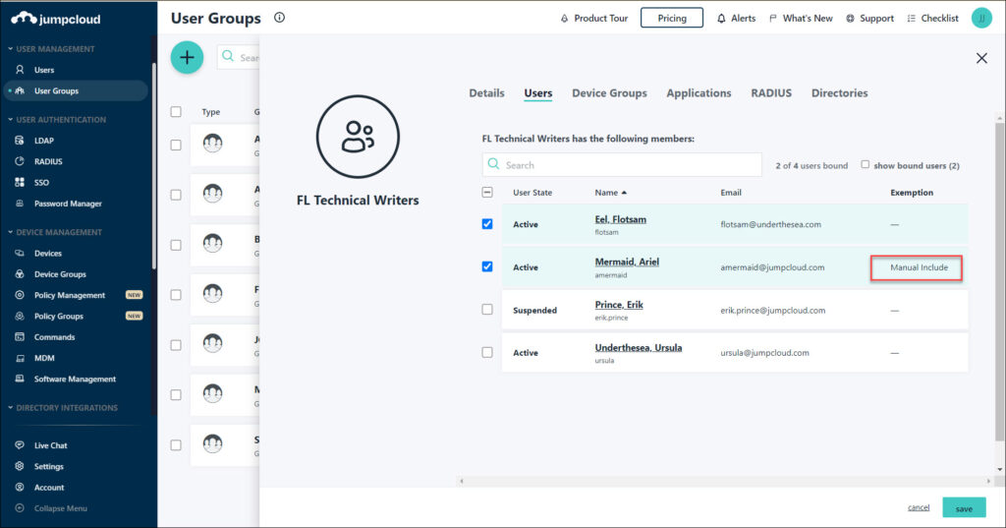1006x528 pixels.
Task: Switch to the Users tab
Action: coord(537,93)
